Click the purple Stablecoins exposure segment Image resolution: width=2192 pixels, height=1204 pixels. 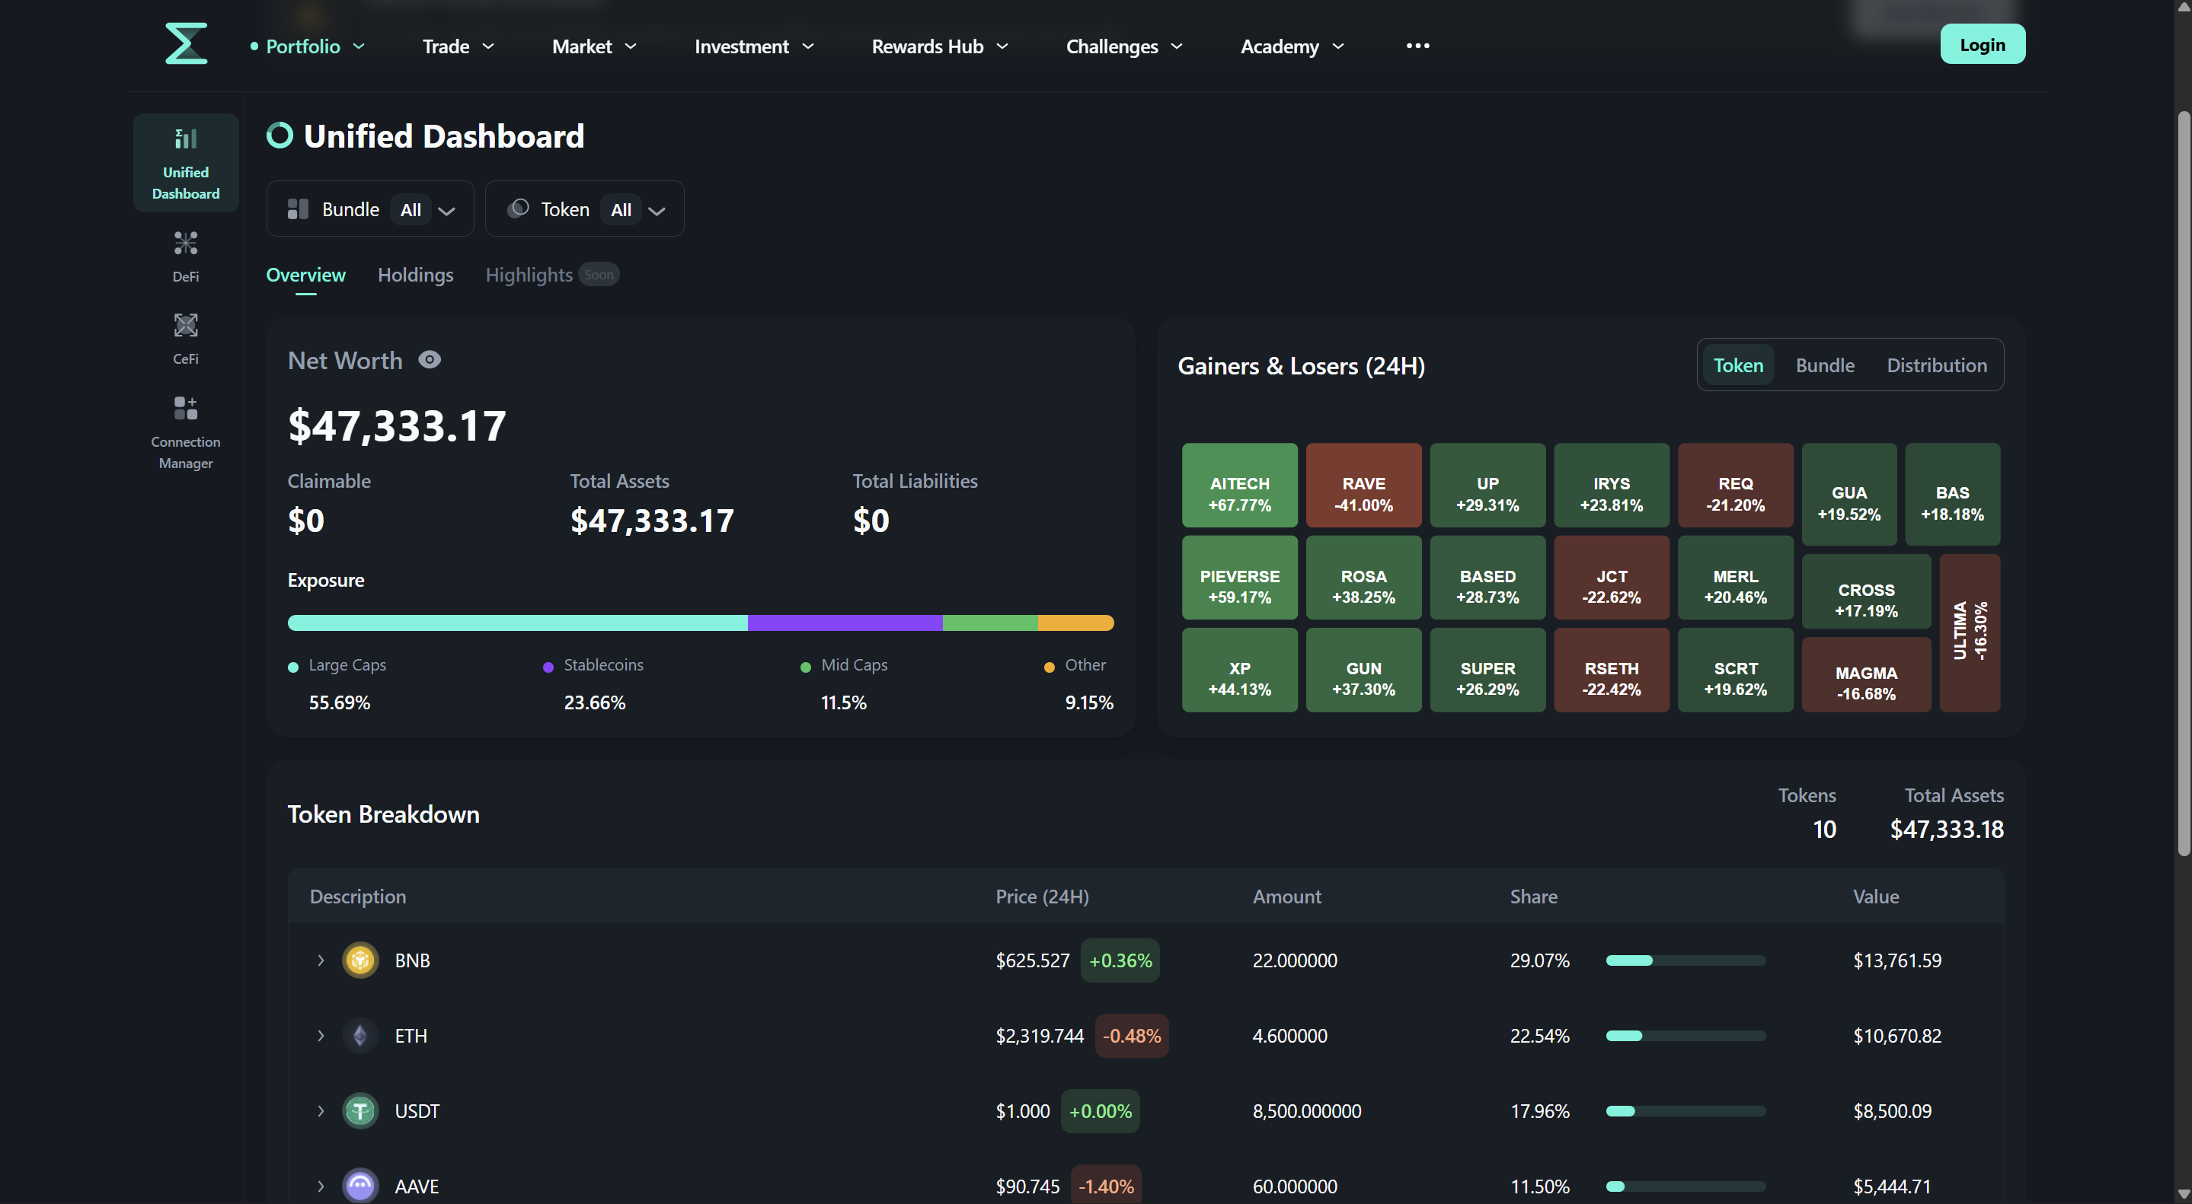click(845, 623)
